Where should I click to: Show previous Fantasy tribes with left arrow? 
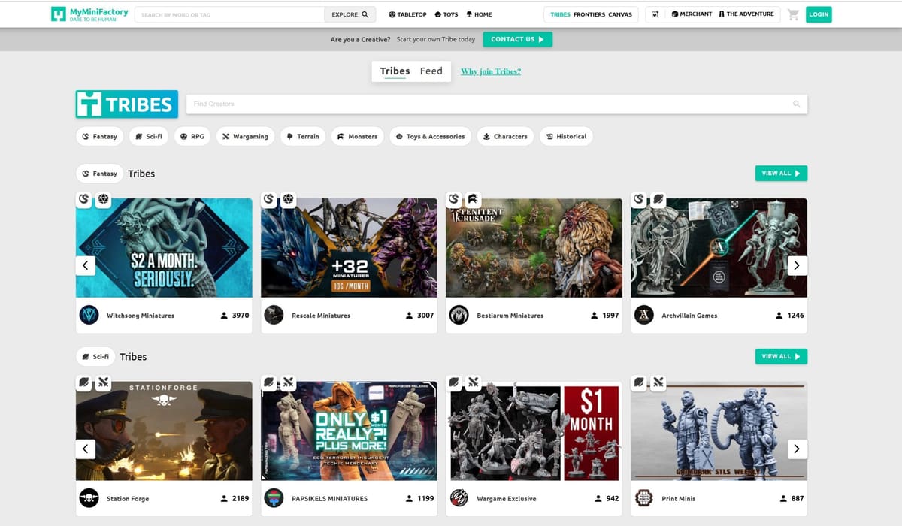(x=86, y=265)
